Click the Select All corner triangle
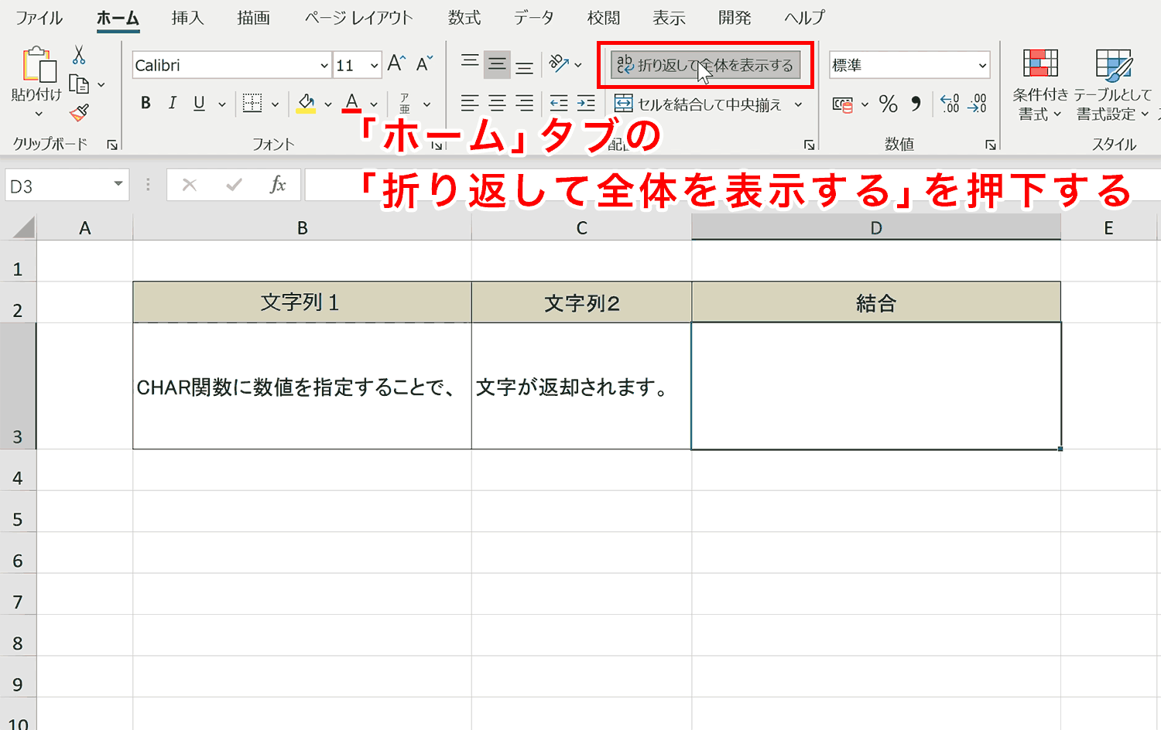1161x730 pixels. 23,227
